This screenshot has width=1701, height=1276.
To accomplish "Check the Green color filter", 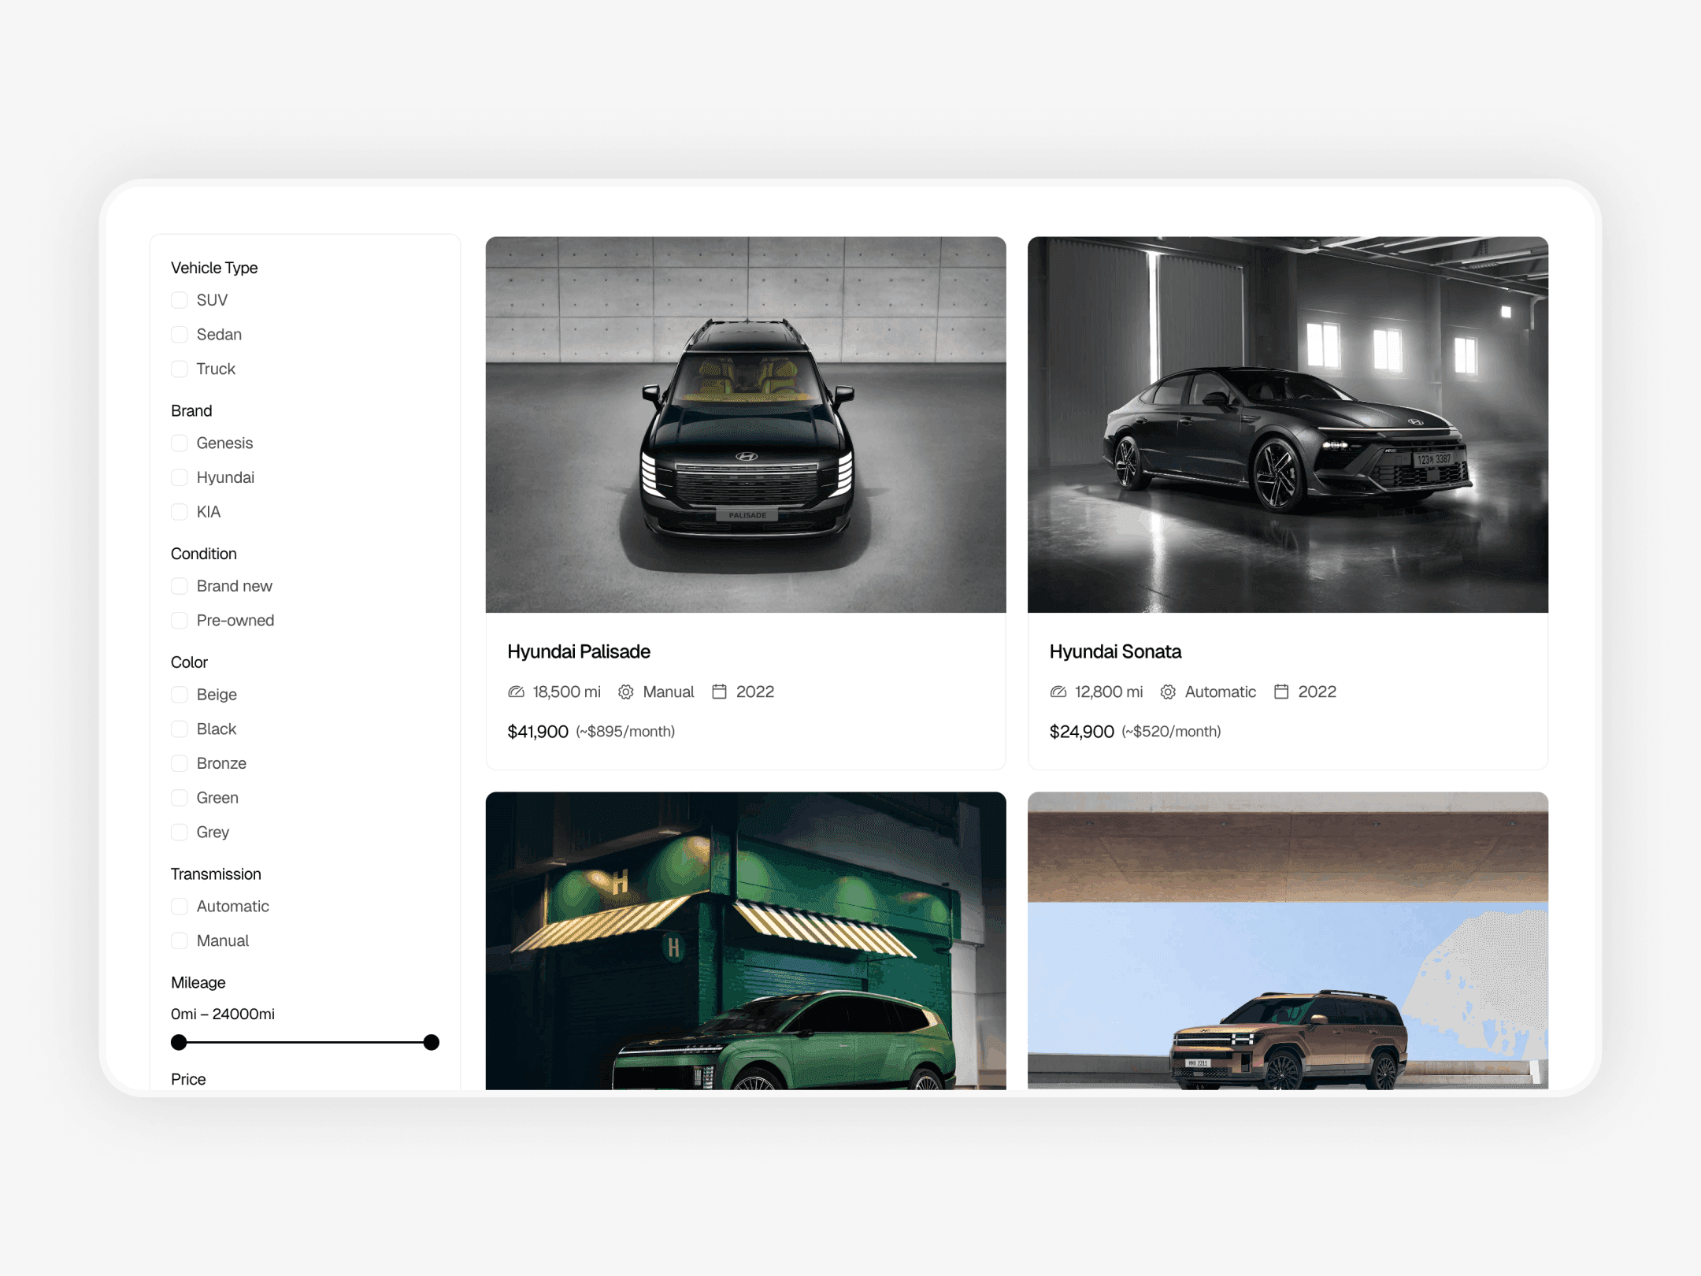I will point(180,797).
